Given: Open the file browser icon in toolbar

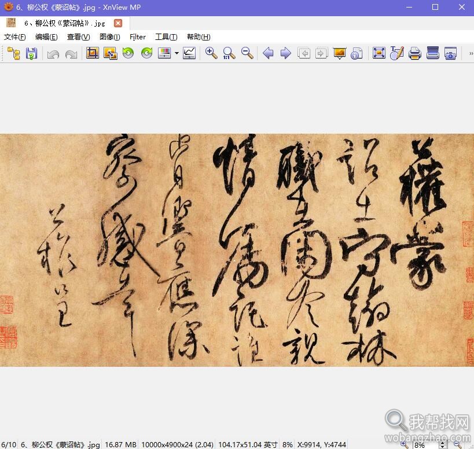Looking at the screenshot, I should (x=14, y=53).
